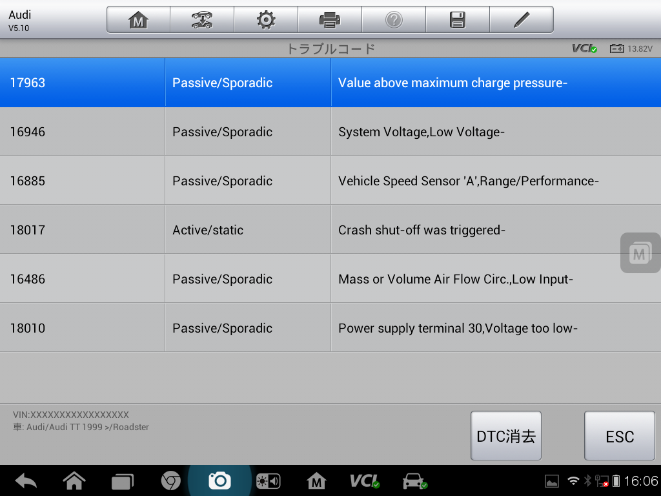
Task: Tap the pencil edit icon
Action: click(x=522, y=20)
